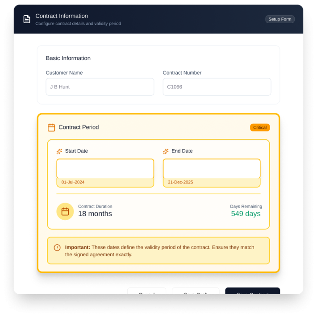
Task: Click the calendar icon beside Contract Period
Action: [51, 127]
